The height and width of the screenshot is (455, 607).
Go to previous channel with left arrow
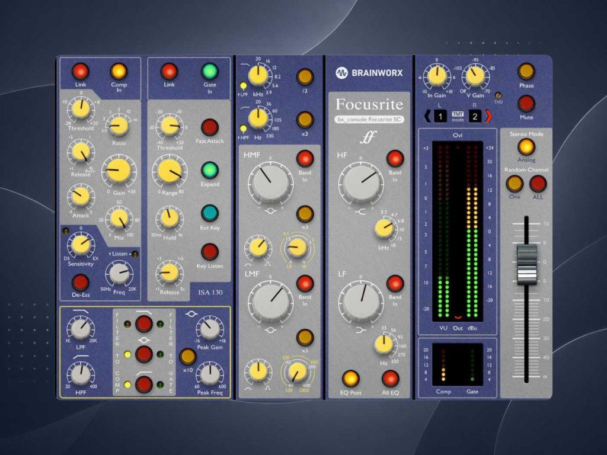click(427, 116)
